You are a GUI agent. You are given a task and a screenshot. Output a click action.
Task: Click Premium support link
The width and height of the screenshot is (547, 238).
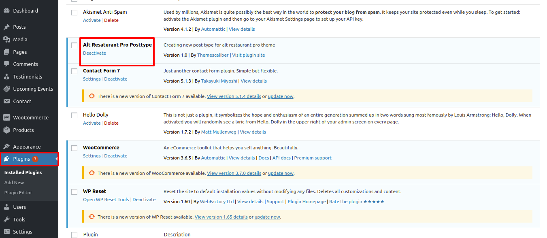point(313,158)
